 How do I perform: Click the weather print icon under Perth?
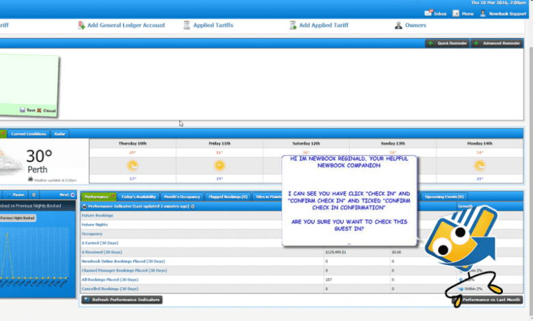(x=30, y=179)
